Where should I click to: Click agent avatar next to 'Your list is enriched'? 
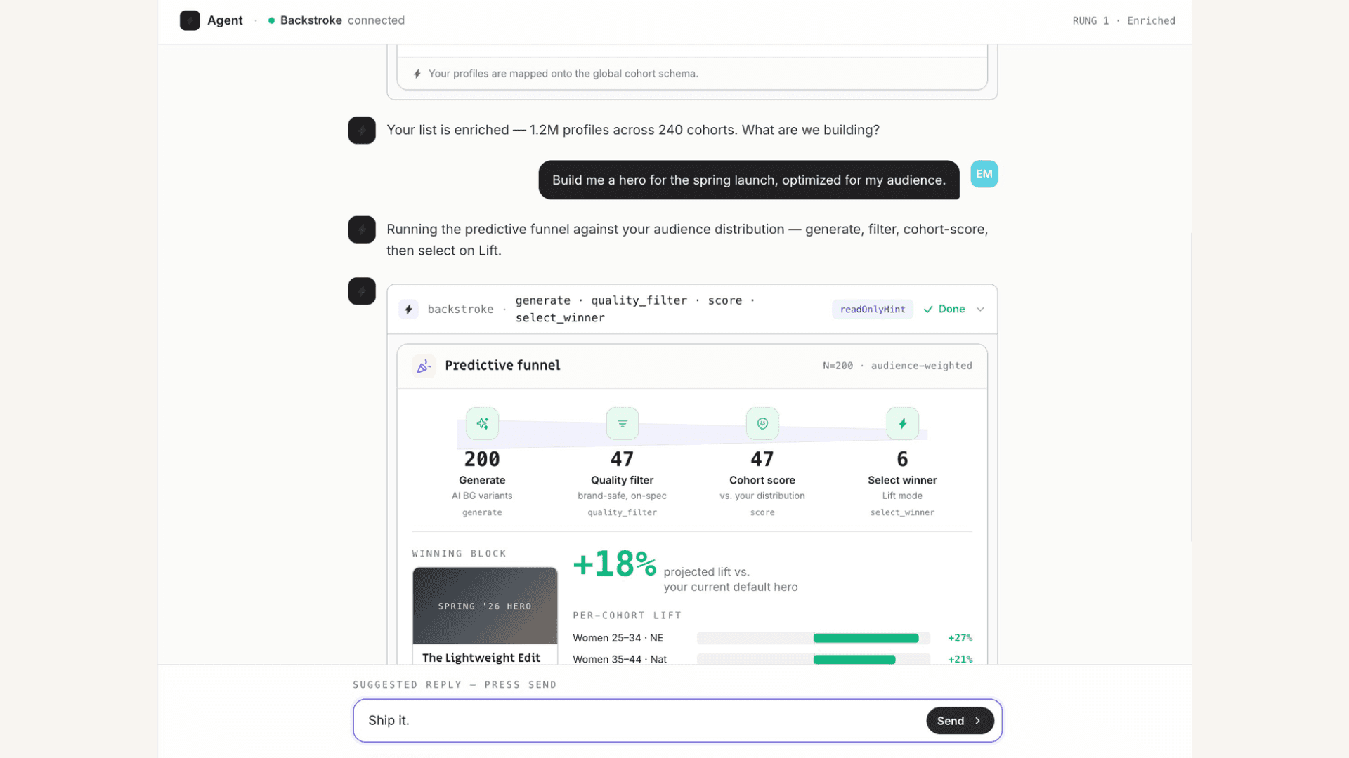[x=362, y=131]
